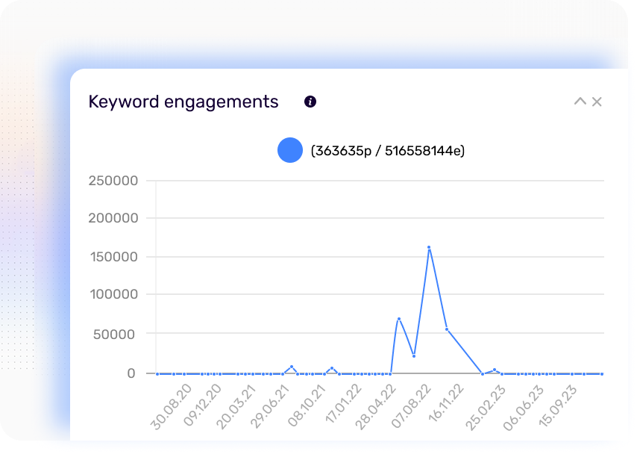The image size is (637, 454).
Task: Select the x-axis date 06.06.23
Action: pos(524,408)
